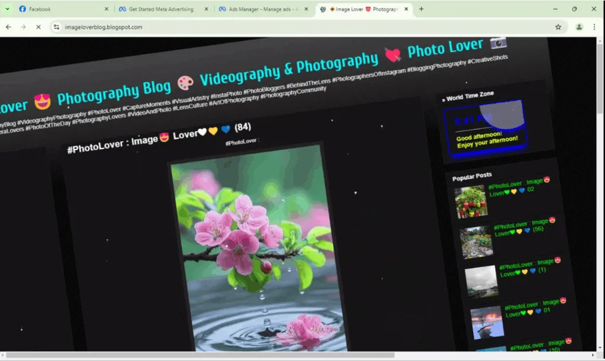605x361 pixels.
Task: Stop loading the page
Action: pyautogui.click(x=38, y=27)
